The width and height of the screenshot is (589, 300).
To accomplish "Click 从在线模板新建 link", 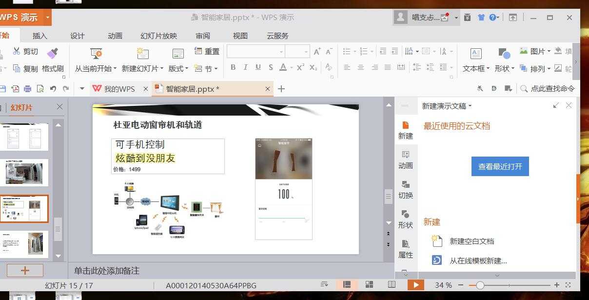I will click(478, 260).
